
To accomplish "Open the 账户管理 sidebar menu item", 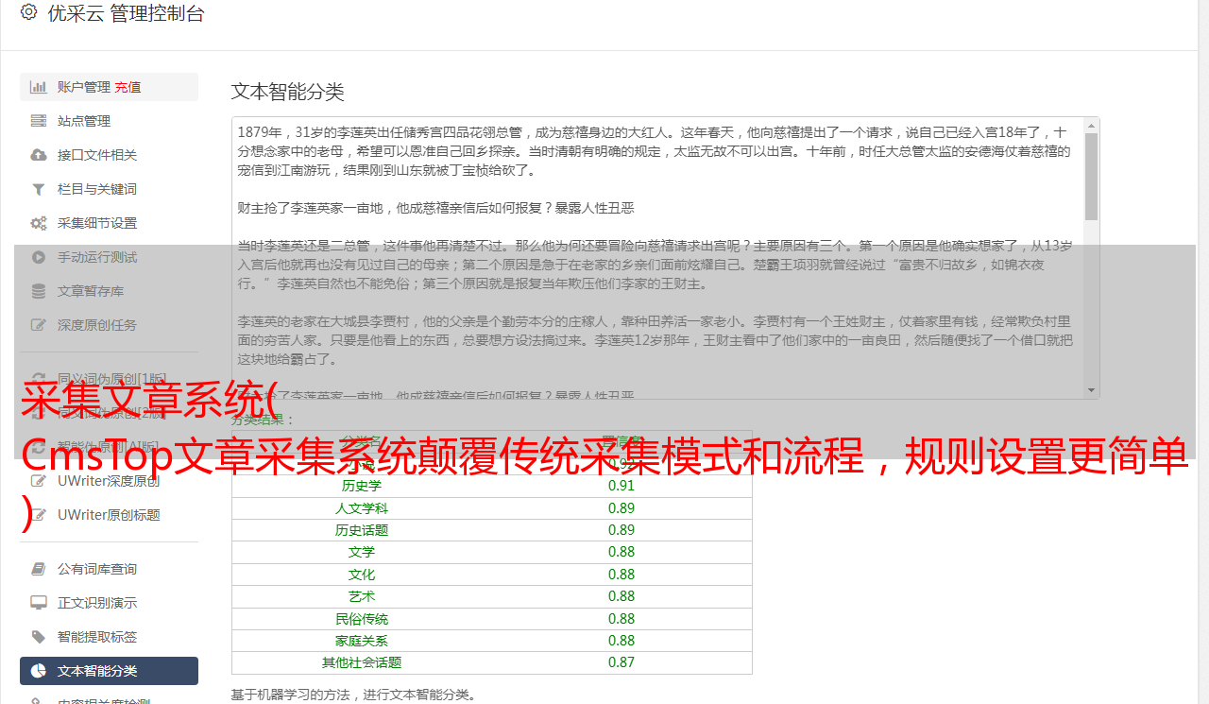I will pos(109,87).
